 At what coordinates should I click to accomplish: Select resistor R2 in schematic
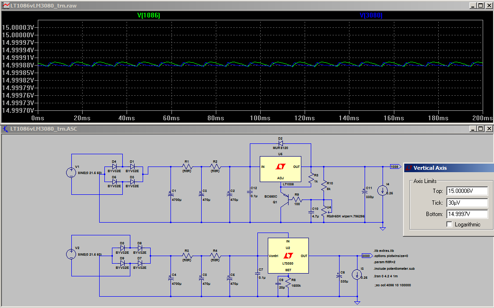(215, 166)
